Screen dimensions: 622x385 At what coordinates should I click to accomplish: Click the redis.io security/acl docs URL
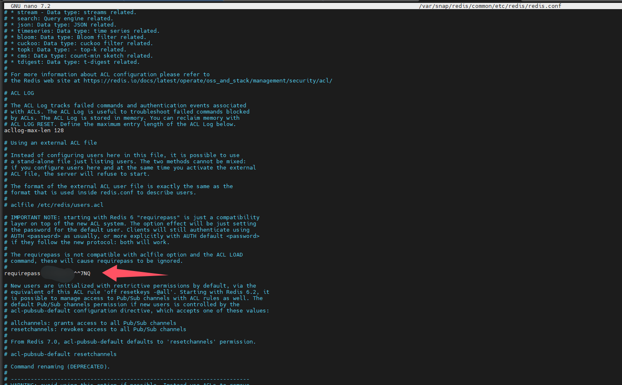pyautogui.click(x=208, y=81)
